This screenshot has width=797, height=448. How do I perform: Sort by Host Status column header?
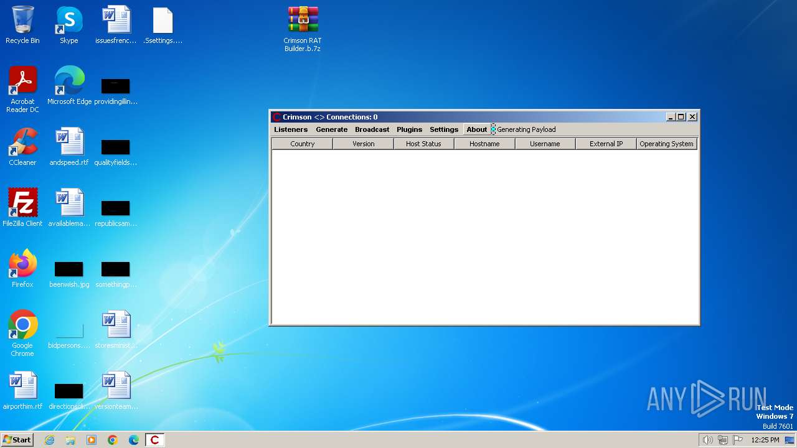[423, 144]
